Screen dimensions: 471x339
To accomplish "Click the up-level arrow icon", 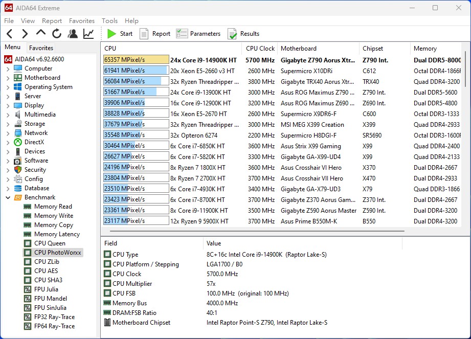I will tap(41, 33).
